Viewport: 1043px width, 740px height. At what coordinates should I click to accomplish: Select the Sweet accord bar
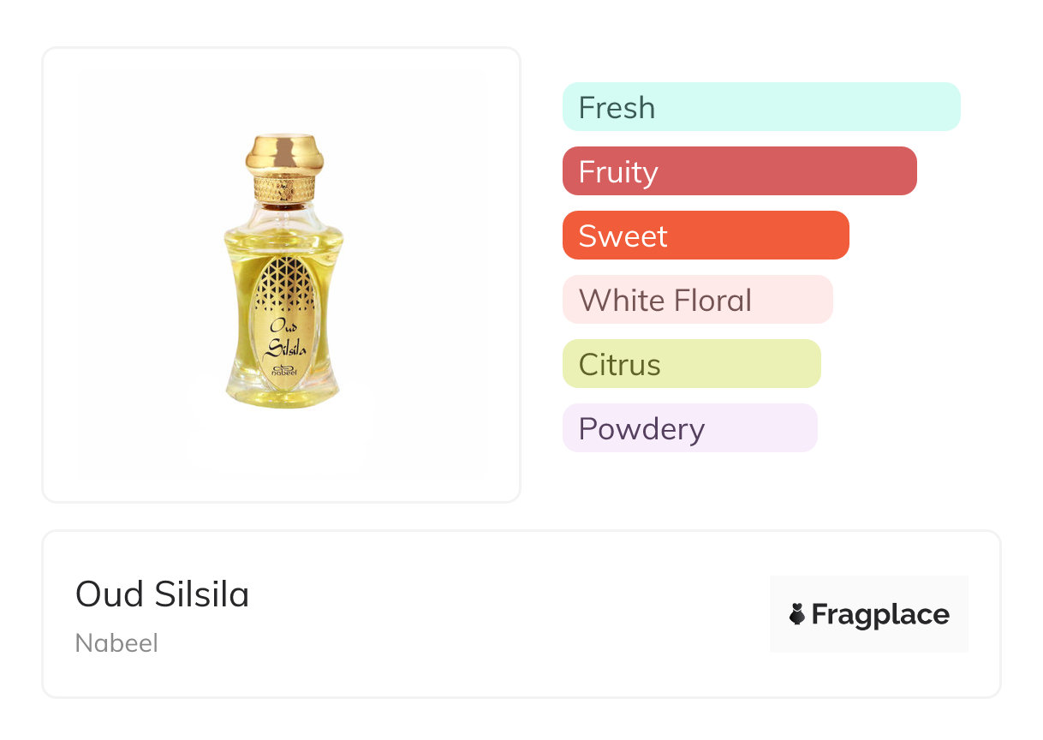point(706,236)
